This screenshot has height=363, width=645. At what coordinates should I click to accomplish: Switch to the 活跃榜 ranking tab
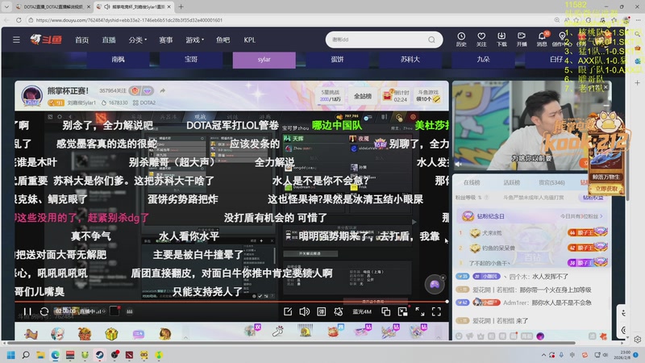click(512, 182)
